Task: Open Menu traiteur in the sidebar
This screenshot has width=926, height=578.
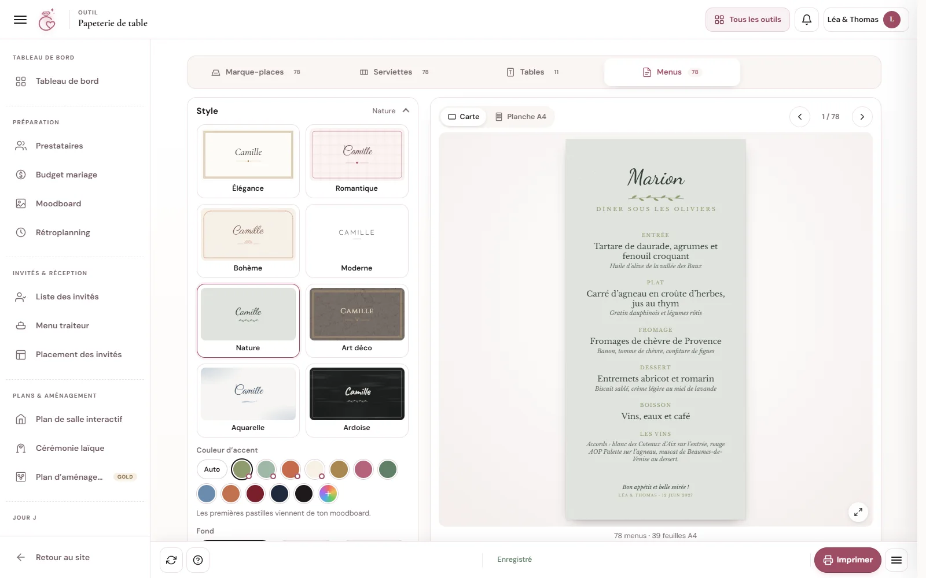Action: (75, 325)
